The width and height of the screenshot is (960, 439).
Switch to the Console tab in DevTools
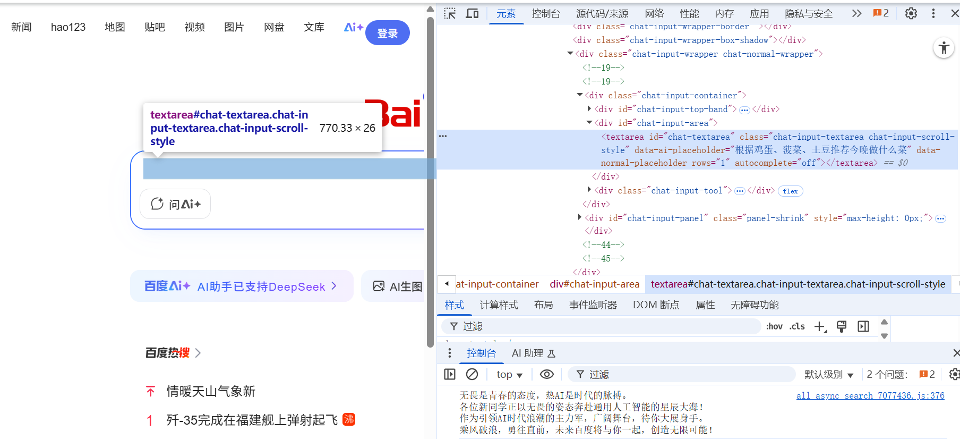point(546,14)
